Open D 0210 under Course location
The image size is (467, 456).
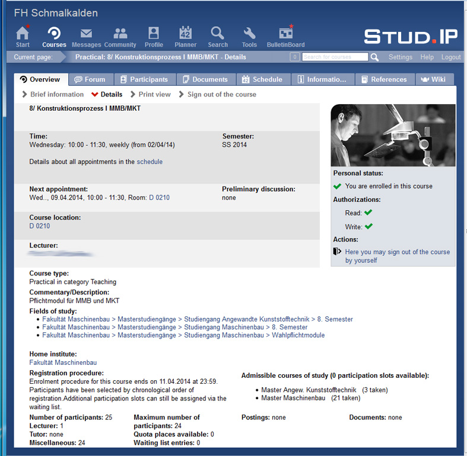[40, 226]
